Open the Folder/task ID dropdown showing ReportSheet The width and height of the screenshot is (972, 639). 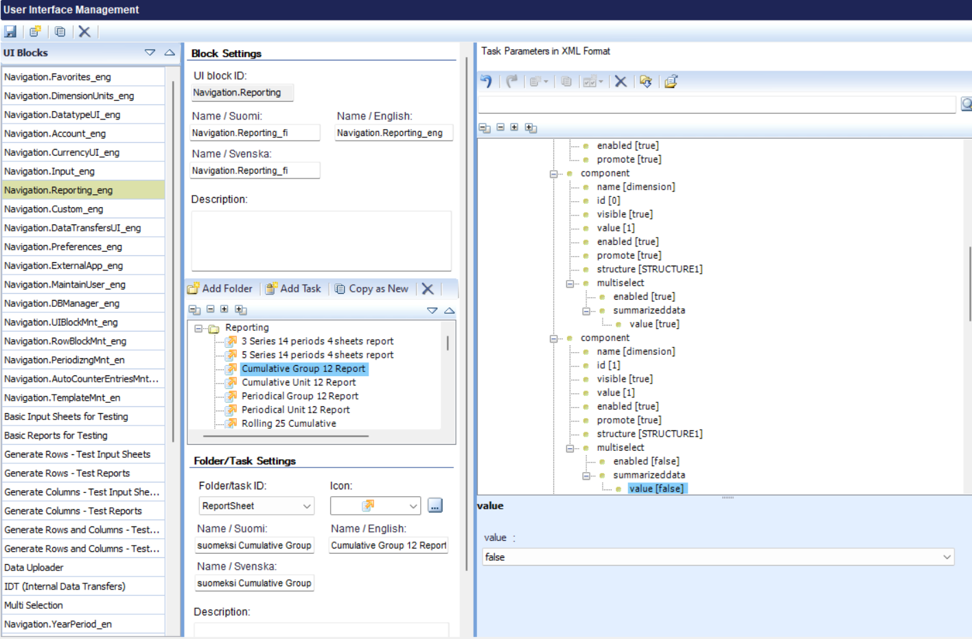pos(306,506)
